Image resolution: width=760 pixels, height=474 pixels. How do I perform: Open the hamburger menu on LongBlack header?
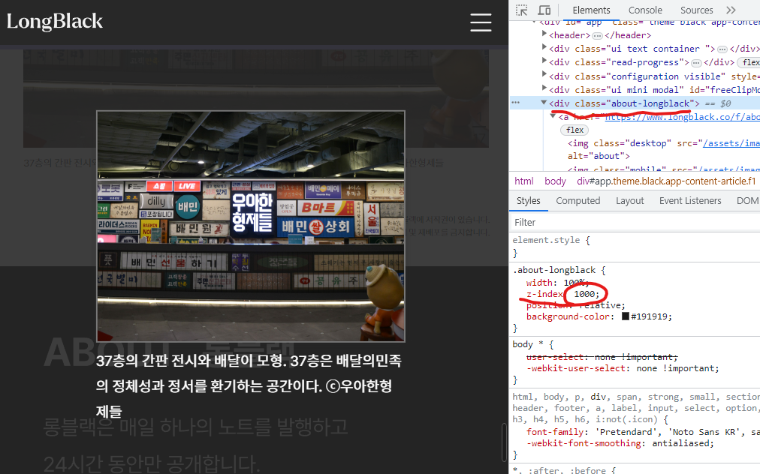pyautogui.click(x=481, y=22)
